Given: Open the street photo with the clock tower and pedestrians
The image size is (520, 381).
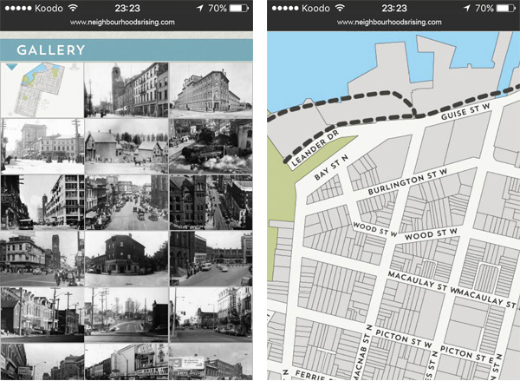Looking at the screenshot, I should 42,259.
